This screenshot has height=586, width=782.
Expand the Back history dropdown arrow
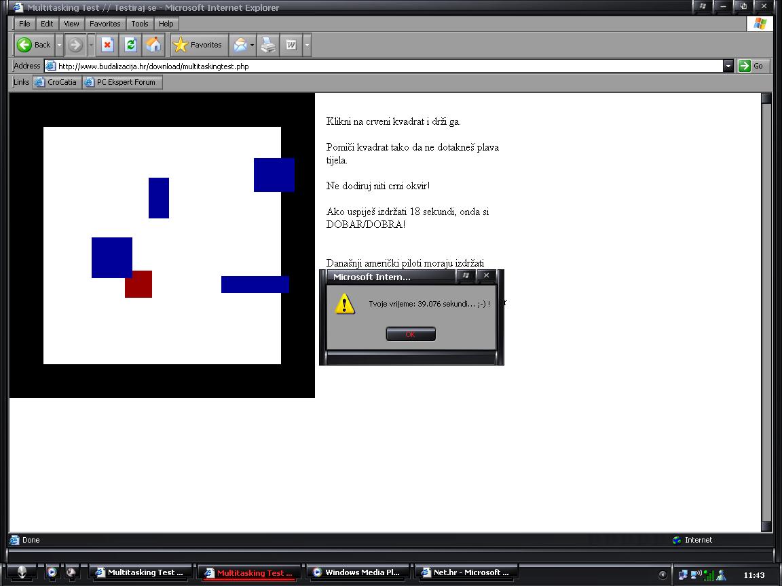tap(59, 45)
